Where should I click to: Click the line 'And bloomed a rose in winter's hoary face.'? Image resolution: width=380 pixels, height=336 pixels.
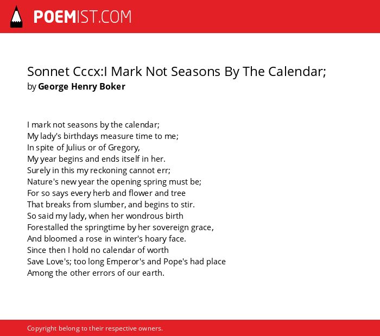(106, 239)
